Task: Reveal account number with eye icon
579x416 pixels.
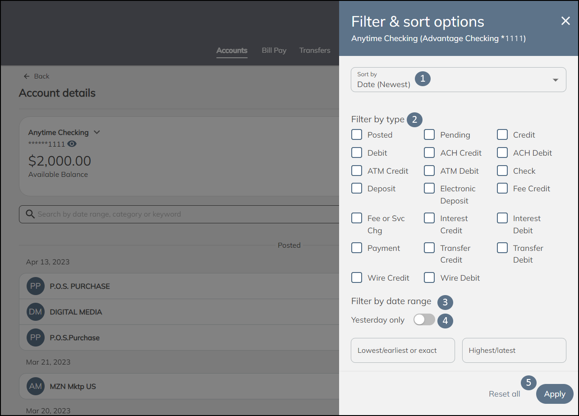Action: pos(72,144)
